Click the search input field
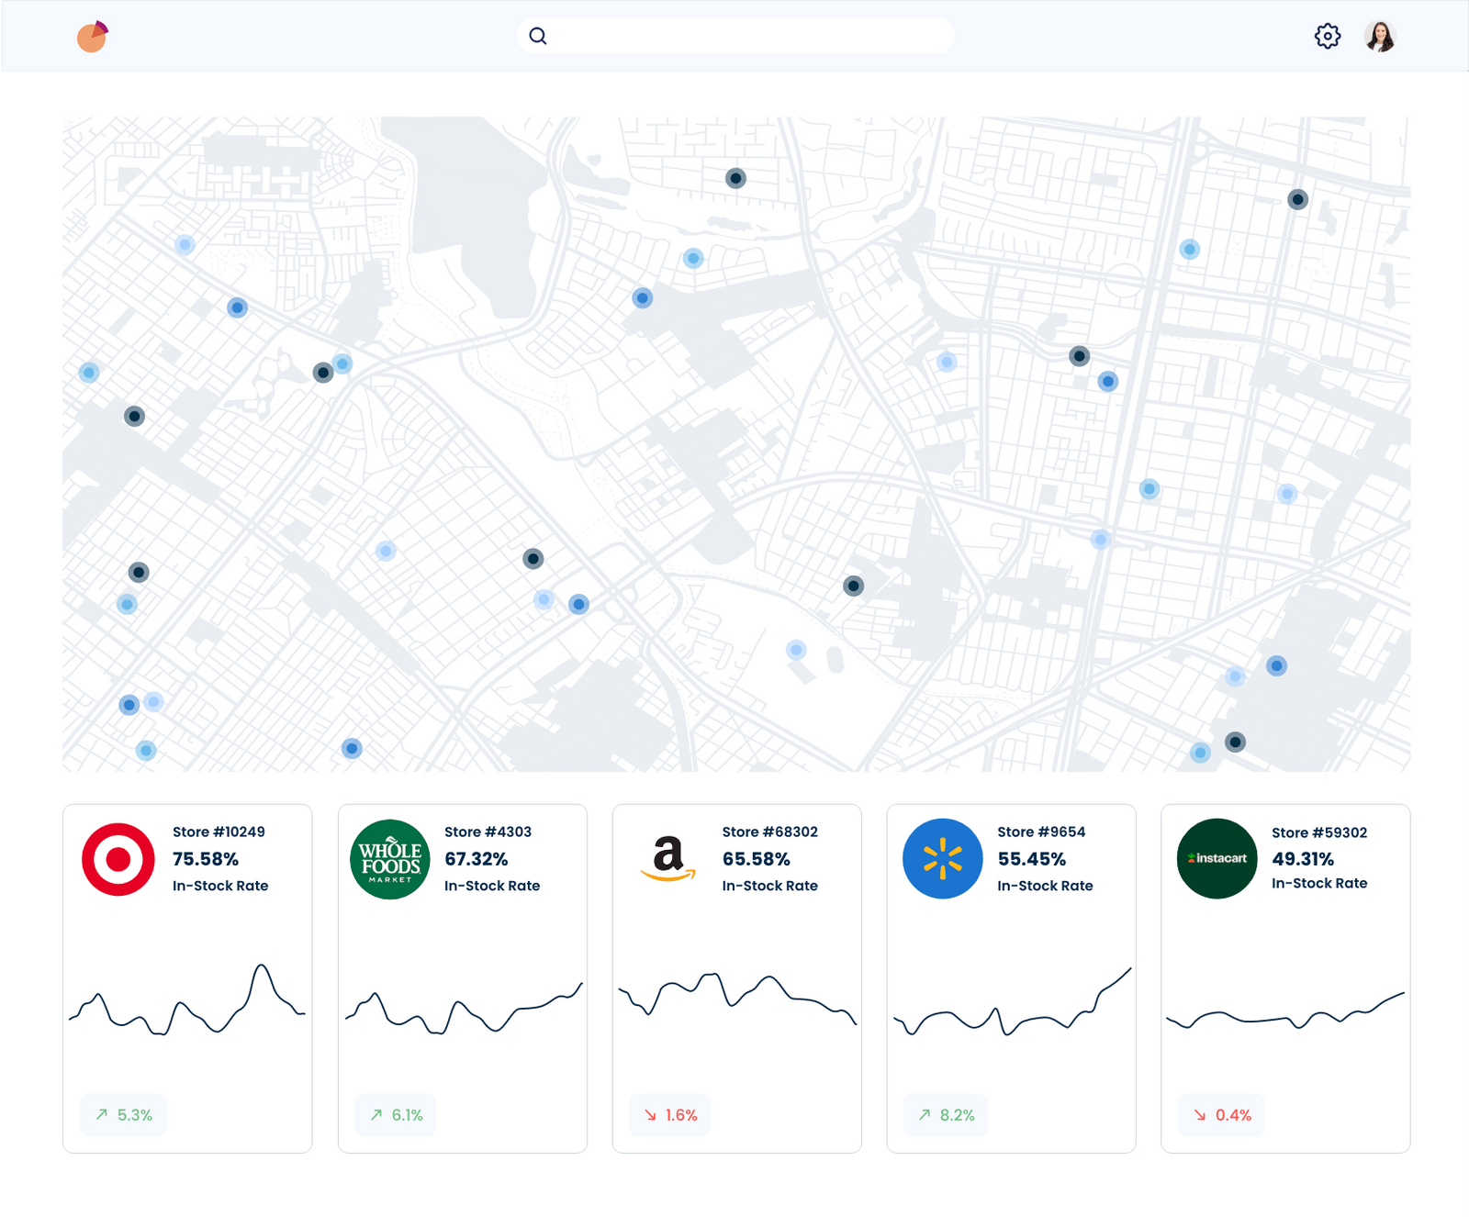This screenshot has width=1469, height=1217. [x=734, y=36]
